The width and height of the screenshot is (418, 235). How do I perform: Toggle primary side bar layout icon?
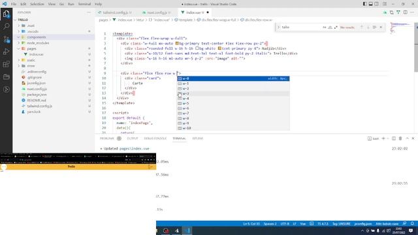tap(364, 4)
